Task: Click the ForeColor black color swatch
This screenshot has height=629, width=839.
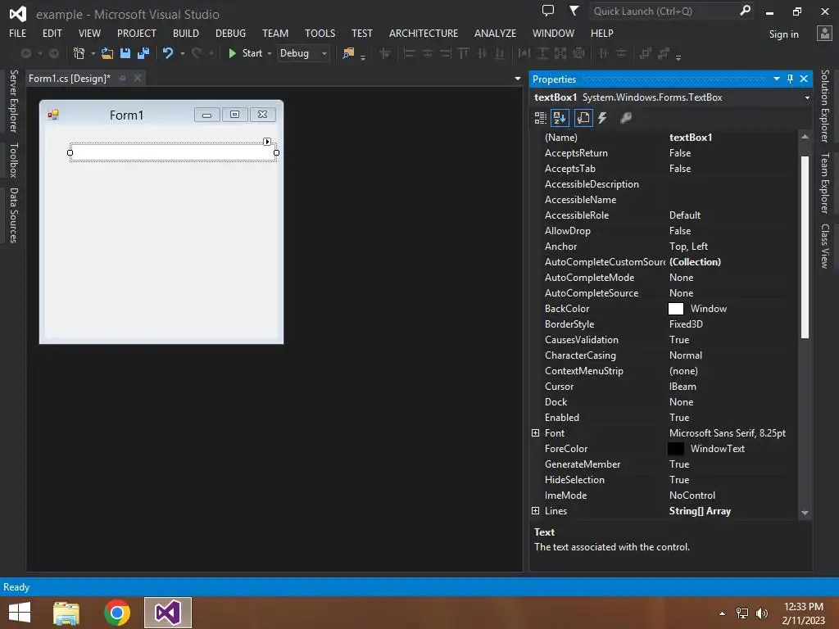Action: tap(676, 449)
